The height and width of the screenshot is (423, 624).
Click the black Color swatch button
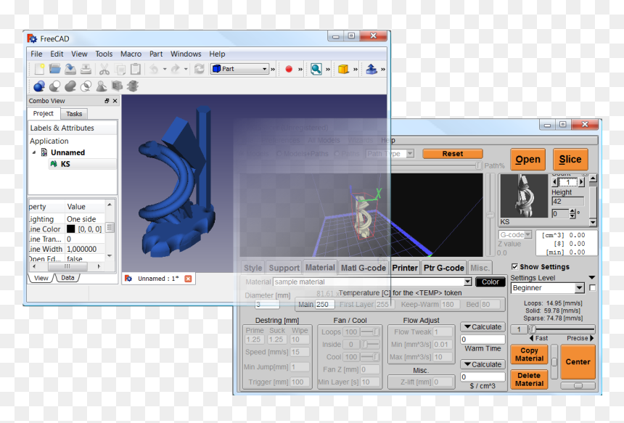tap(490, 282)
